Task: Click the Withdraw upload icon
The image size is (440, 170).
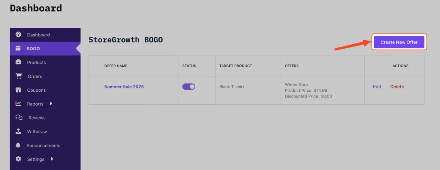Action: (x=19, y=131)
